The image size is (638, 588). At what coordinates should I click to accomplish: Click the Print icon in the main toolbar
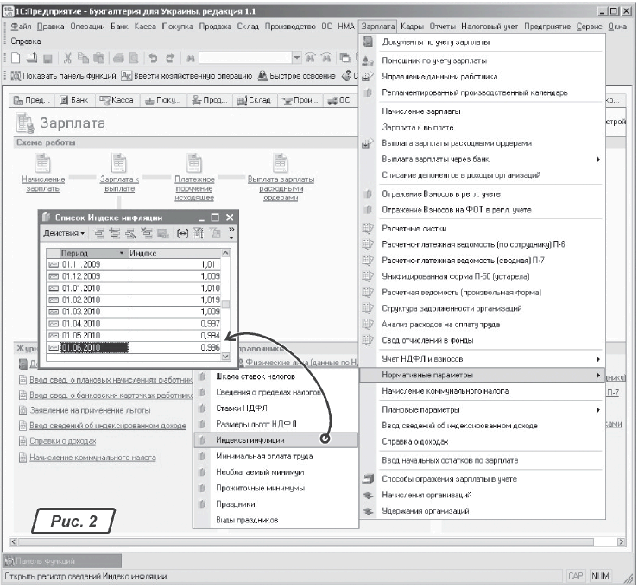(x=116, y=58)
